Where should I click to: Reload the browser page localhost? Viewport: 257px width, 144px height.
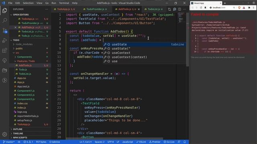201,8
